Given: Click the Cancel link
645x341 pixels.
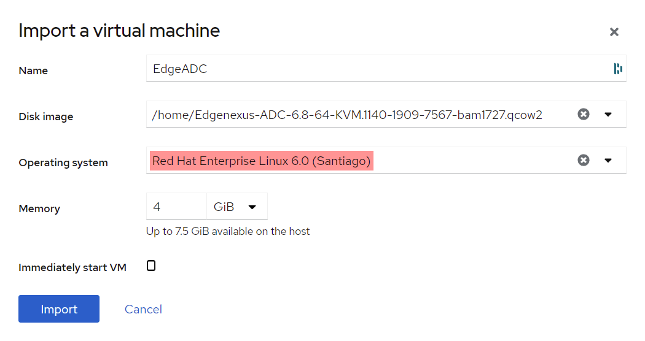Looking at the screenshot, I should point(143,309).
